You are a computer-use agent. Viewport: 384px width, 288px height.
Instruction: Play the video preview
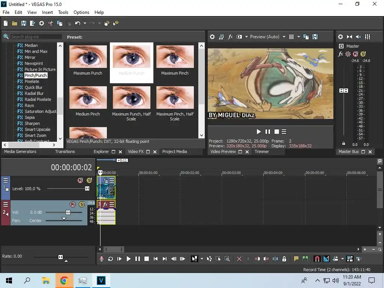pos(259,132)
